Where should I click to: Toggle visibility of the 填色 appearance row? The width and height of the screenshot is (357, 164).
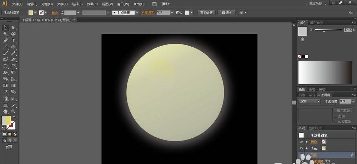pos(301,148)
